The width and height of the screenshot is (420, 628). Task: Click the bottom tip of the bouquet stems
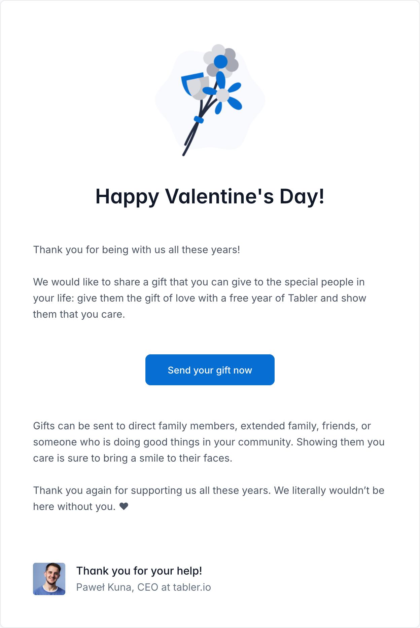pos(184,154)
